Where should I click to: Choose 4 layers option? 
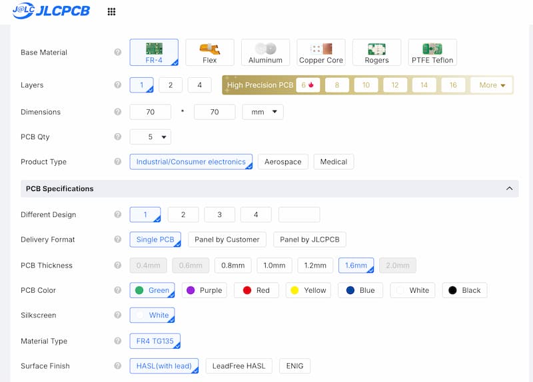point(199,85)
